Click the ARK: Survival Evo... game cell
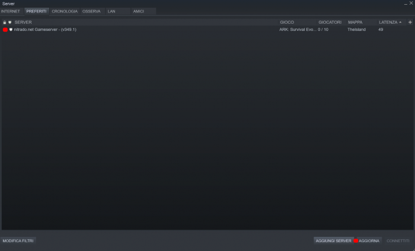Viewport: 415px width, 251px height. pos(298,30)
